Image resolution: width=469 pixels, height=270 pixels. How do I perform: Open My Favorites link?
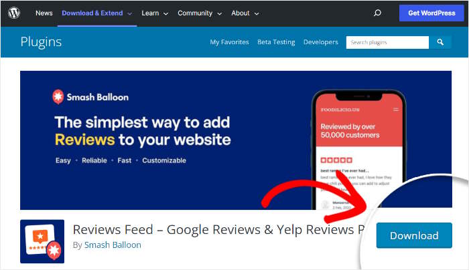tap(229, 42)
